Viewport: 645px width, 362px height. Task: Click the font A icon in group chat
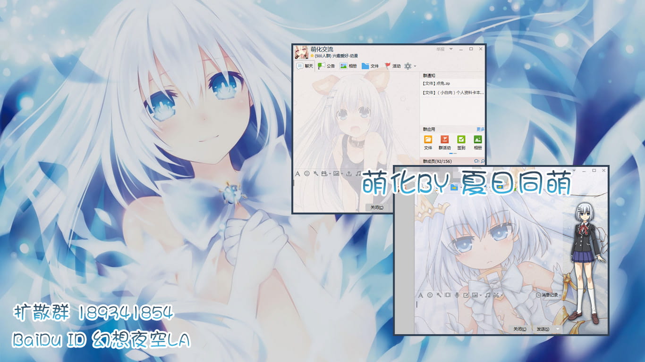pos(297,173)
